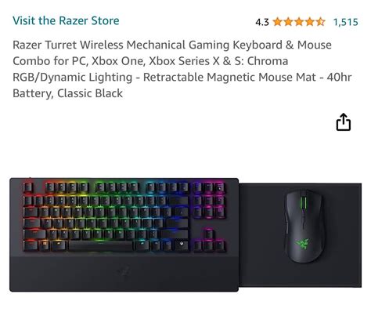Click the glowing Razer logo key on keyboard
The image size is (371, 330).
pos(182,245)
